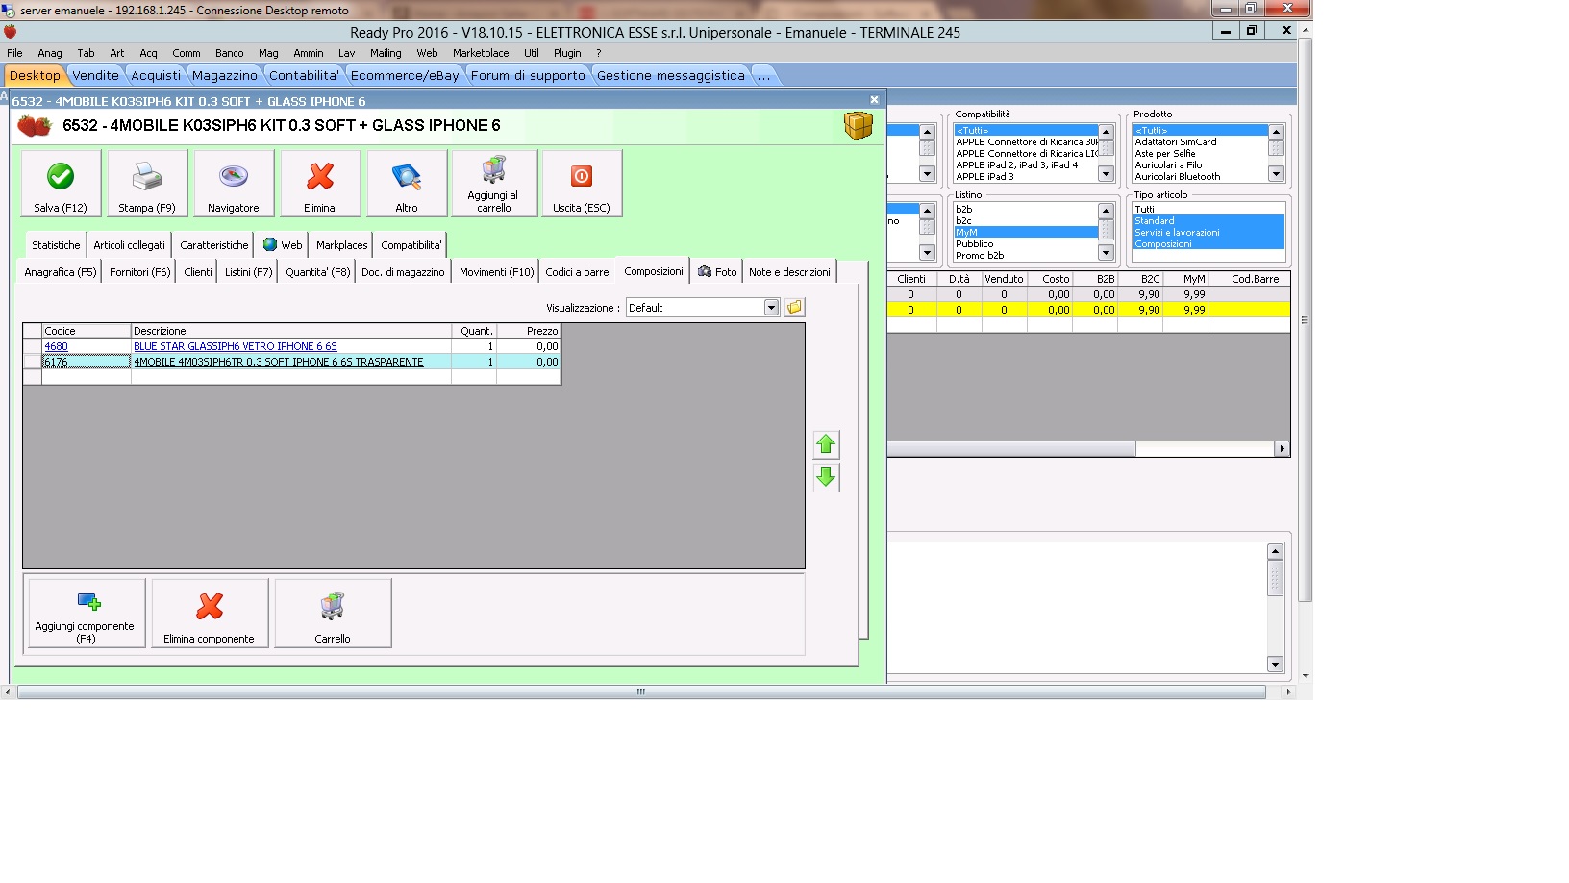The width and height of the screenshot is (1569, 883).
Task: Click the Cod.Barre column header
Action: (1255, 279)
